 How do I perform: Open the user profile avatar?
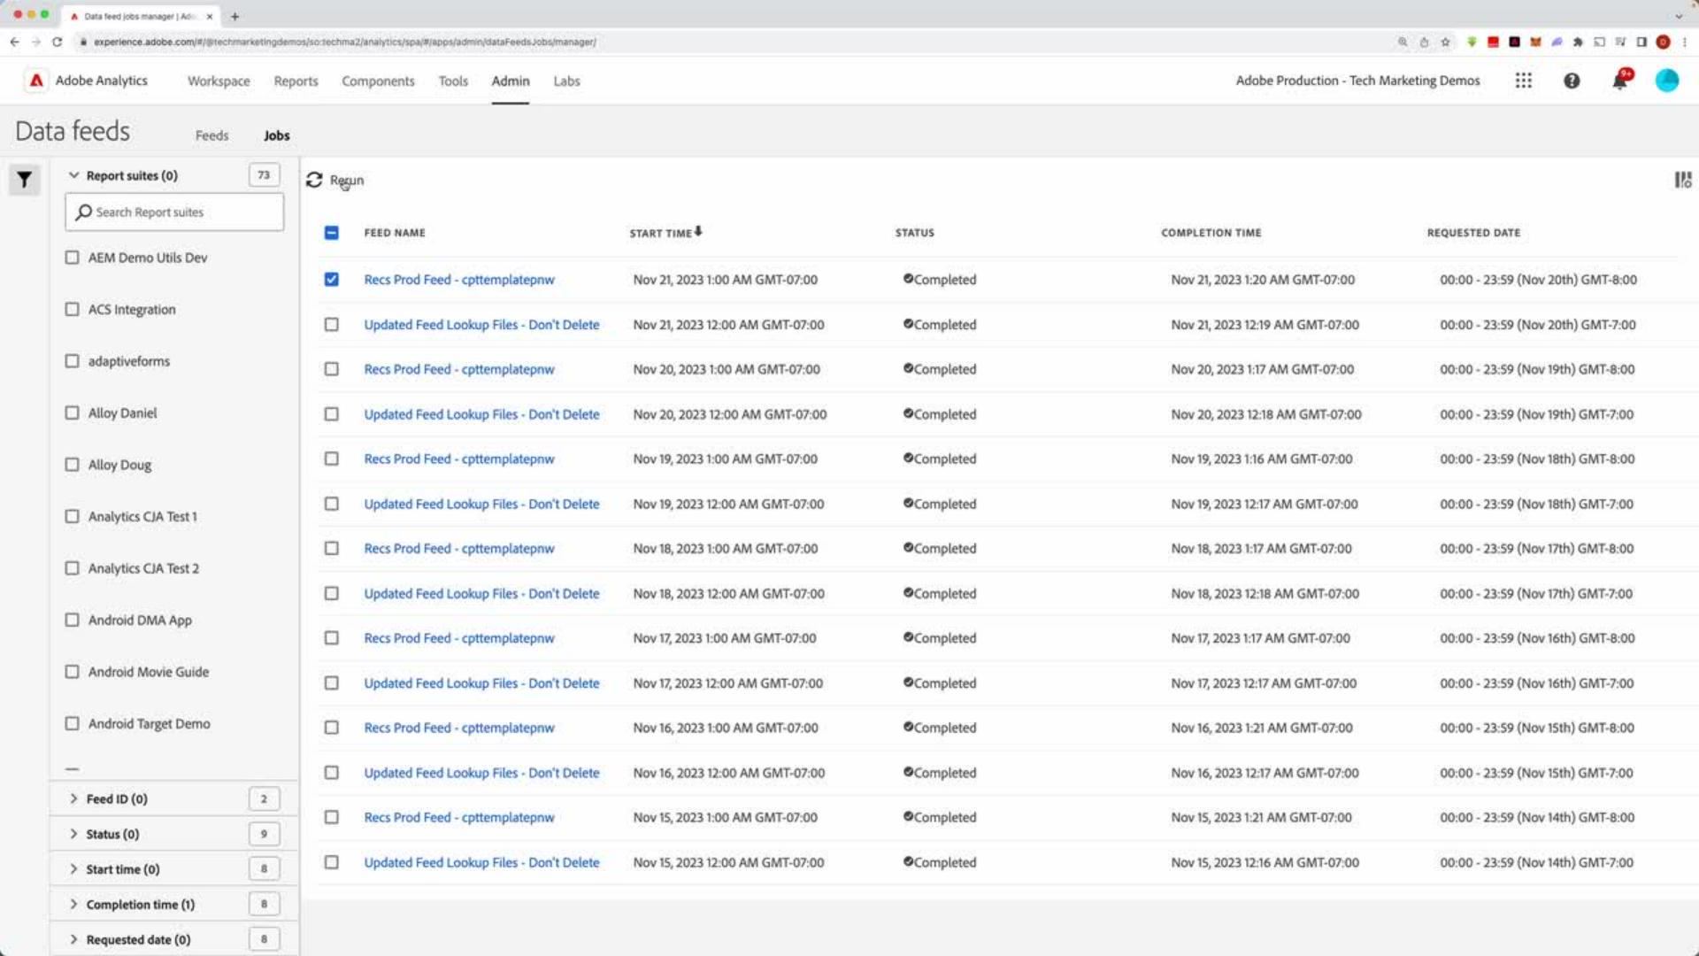coord(1667,81)
